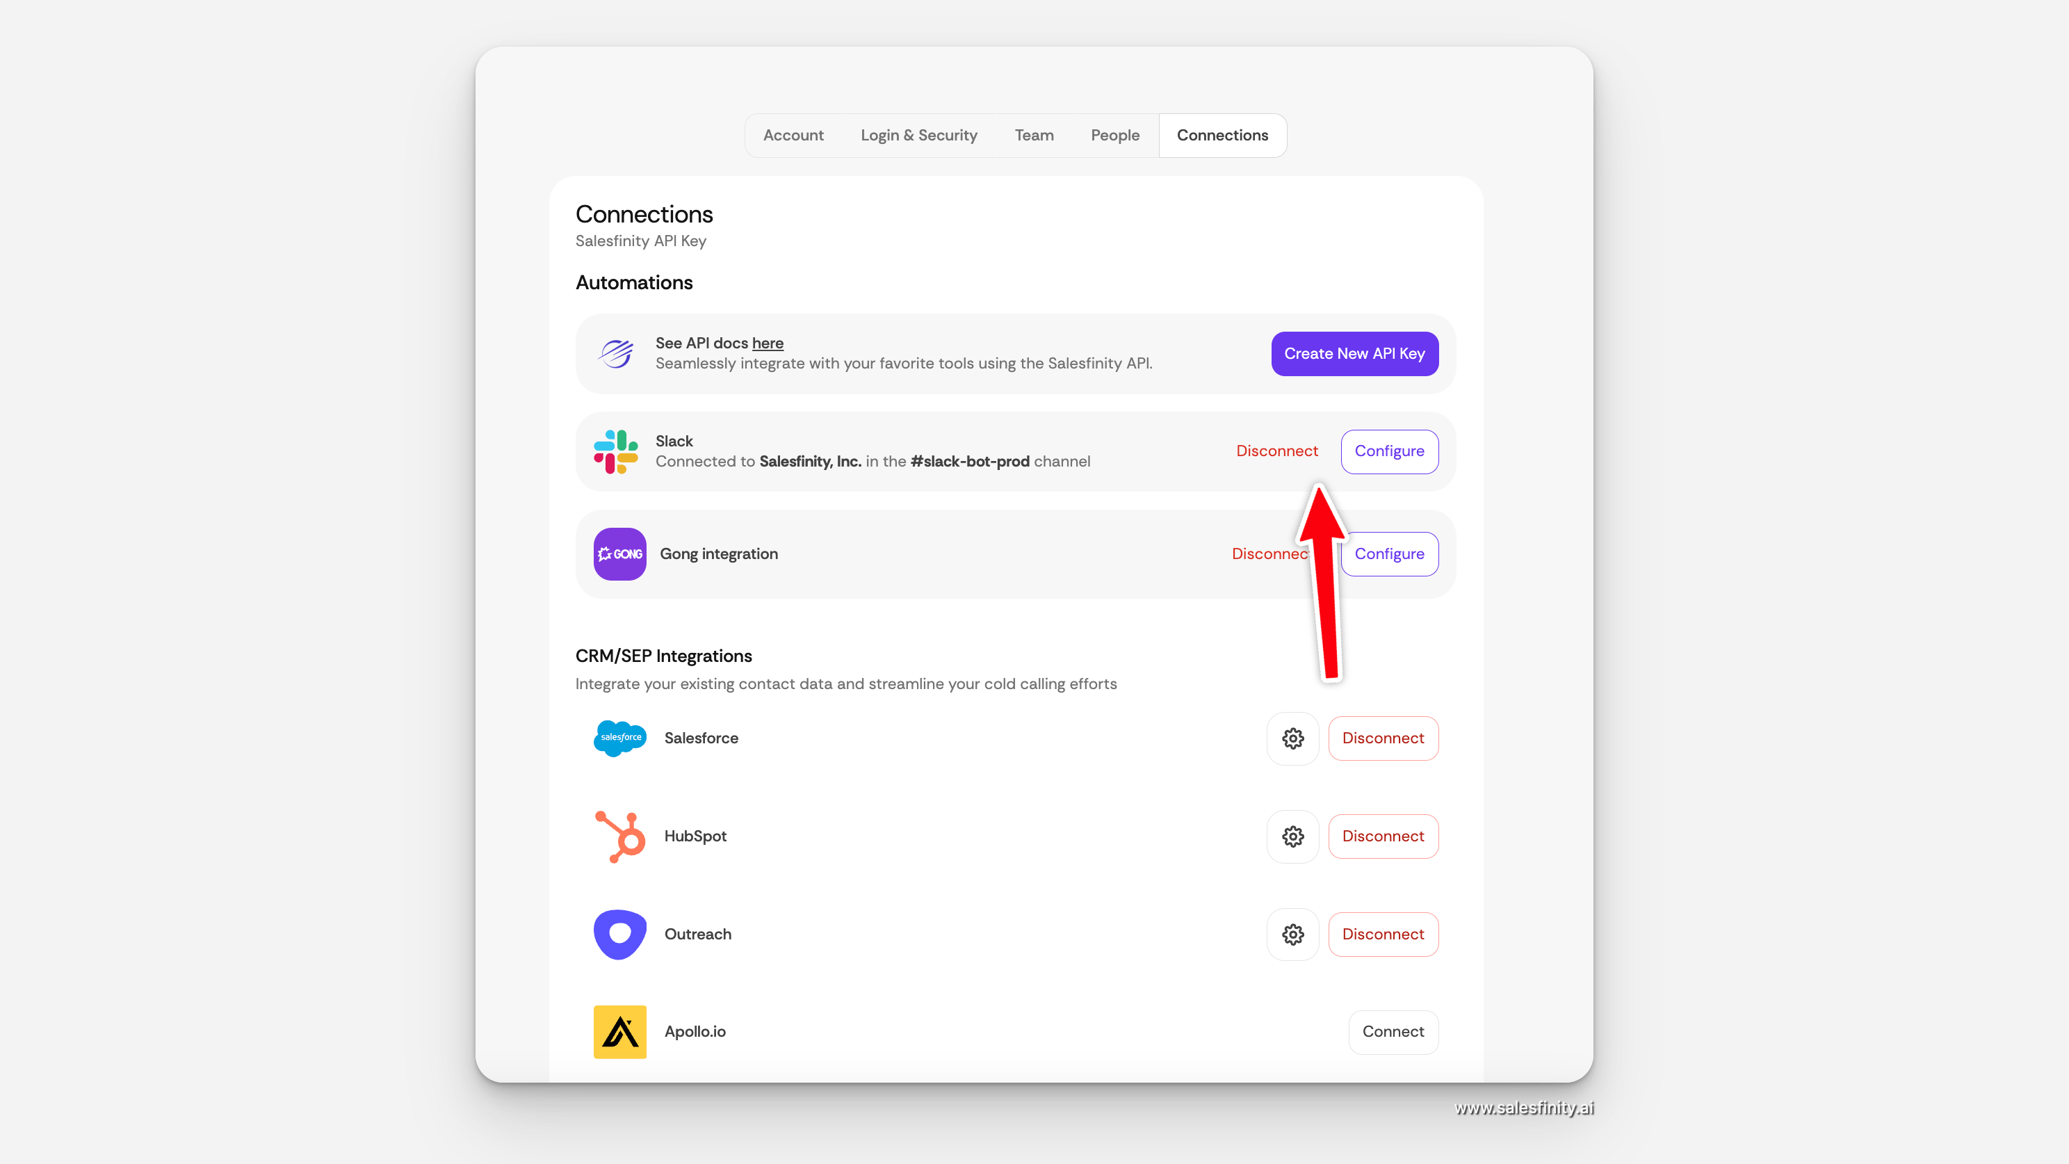The height and width of the screenshot is (1164, 2069).
Task: Open HubSpot settings gear icon
Action: tap(1292, 836)
